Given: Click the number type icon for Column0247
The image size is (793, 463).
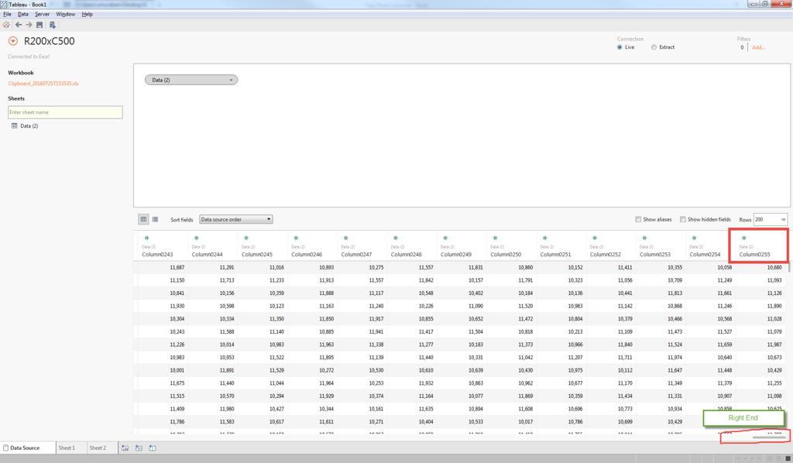Looking at the screenshot, I should (x=346, y=238).
